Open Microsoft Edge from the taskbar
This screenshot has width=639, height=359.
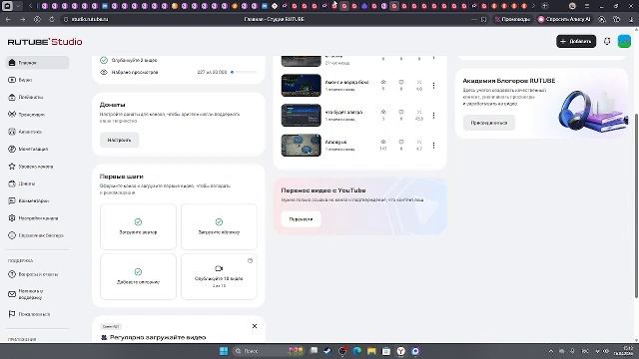pos(356,351)
